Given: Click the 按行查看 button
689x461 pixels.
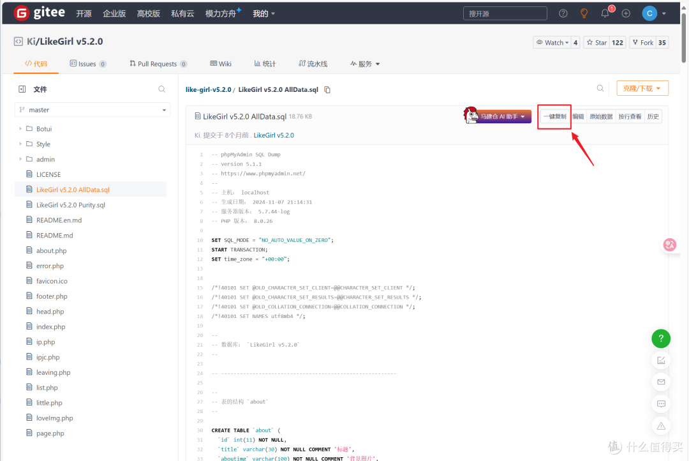Looking at the screenshot, I should point(630,117).
